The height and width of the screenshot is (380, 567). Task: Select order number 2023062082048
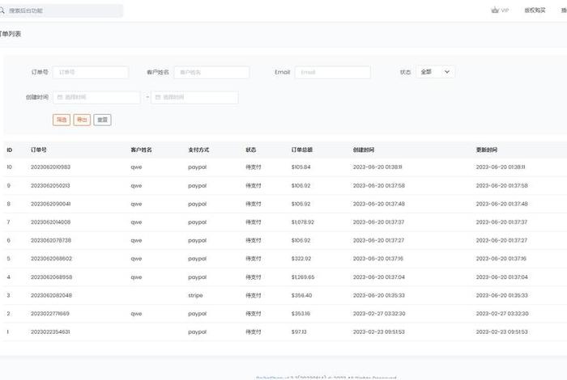point(51,295)
